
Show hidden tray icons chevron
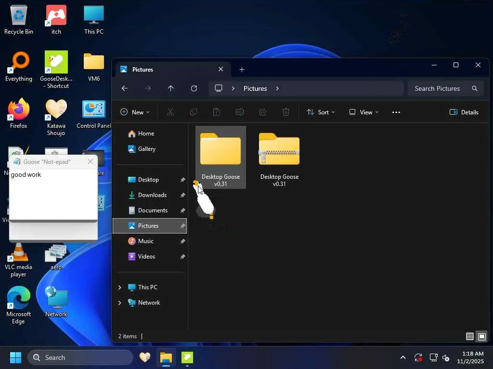[x=403, y=357]
